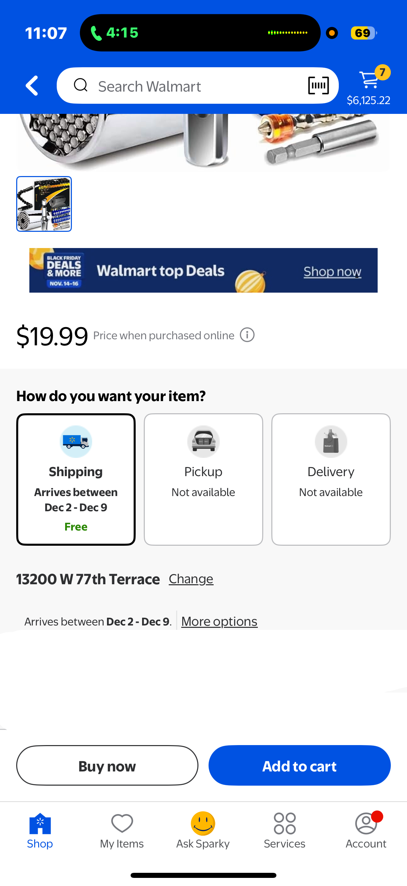407x886 pixels.
Task: Tap Shop now on Walmart top Deals banner
Action: pos(332,272)
